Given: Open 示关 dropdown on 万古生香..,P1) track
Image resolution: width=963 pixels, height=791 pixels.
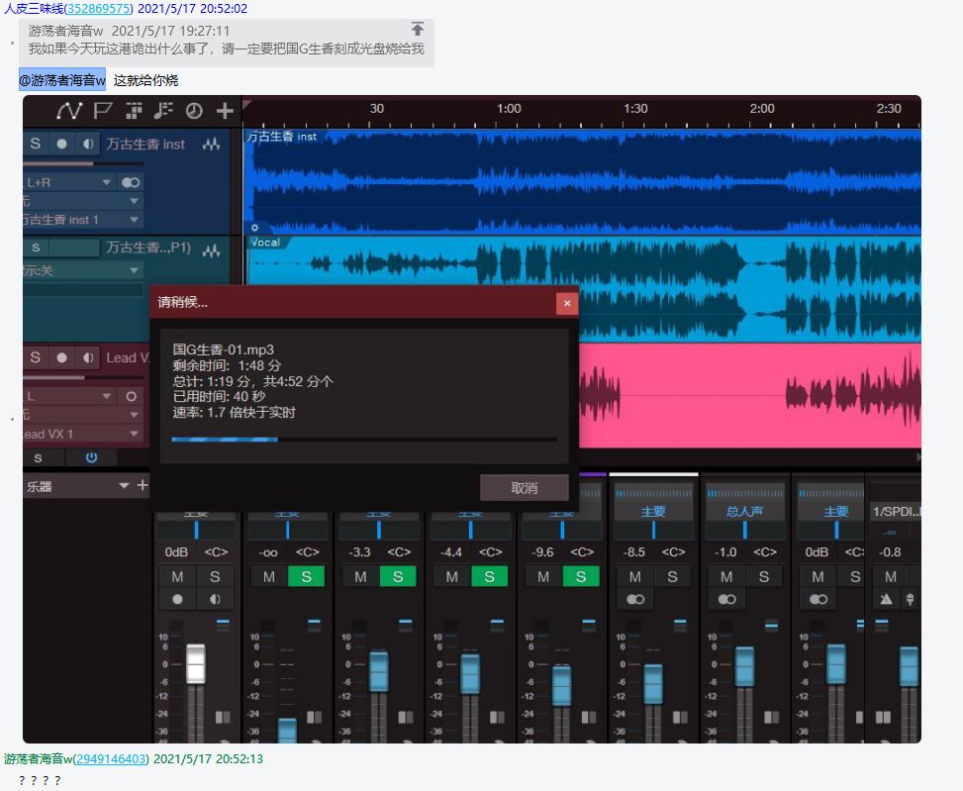Looking at the screenshot, I should tap(134, 270).
